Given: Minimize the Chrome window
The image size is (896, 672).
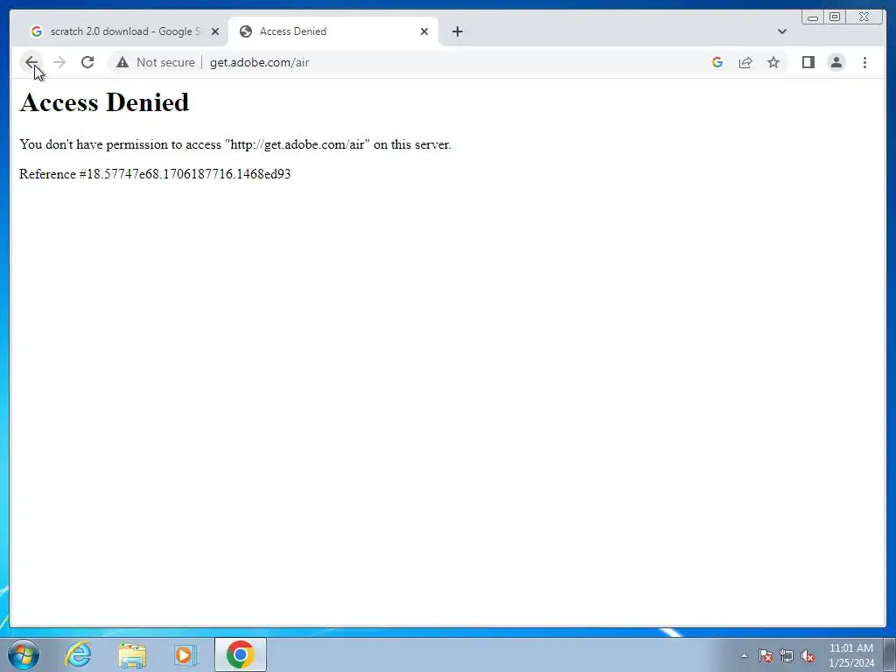Looking at the screenshot, I should pyautogui.click(x=813, y=17).
